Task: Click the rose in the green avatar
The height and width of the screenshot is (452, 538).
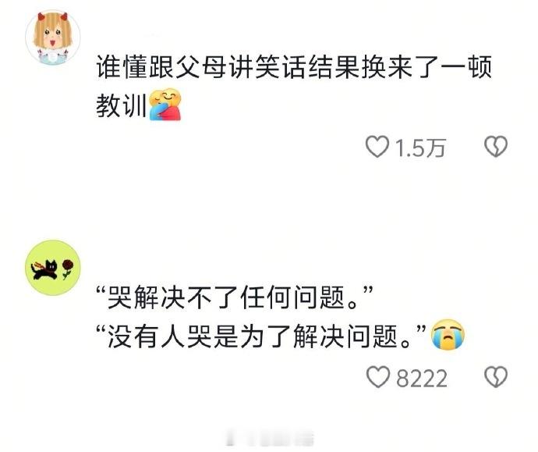Action: (x=68, y=269)
